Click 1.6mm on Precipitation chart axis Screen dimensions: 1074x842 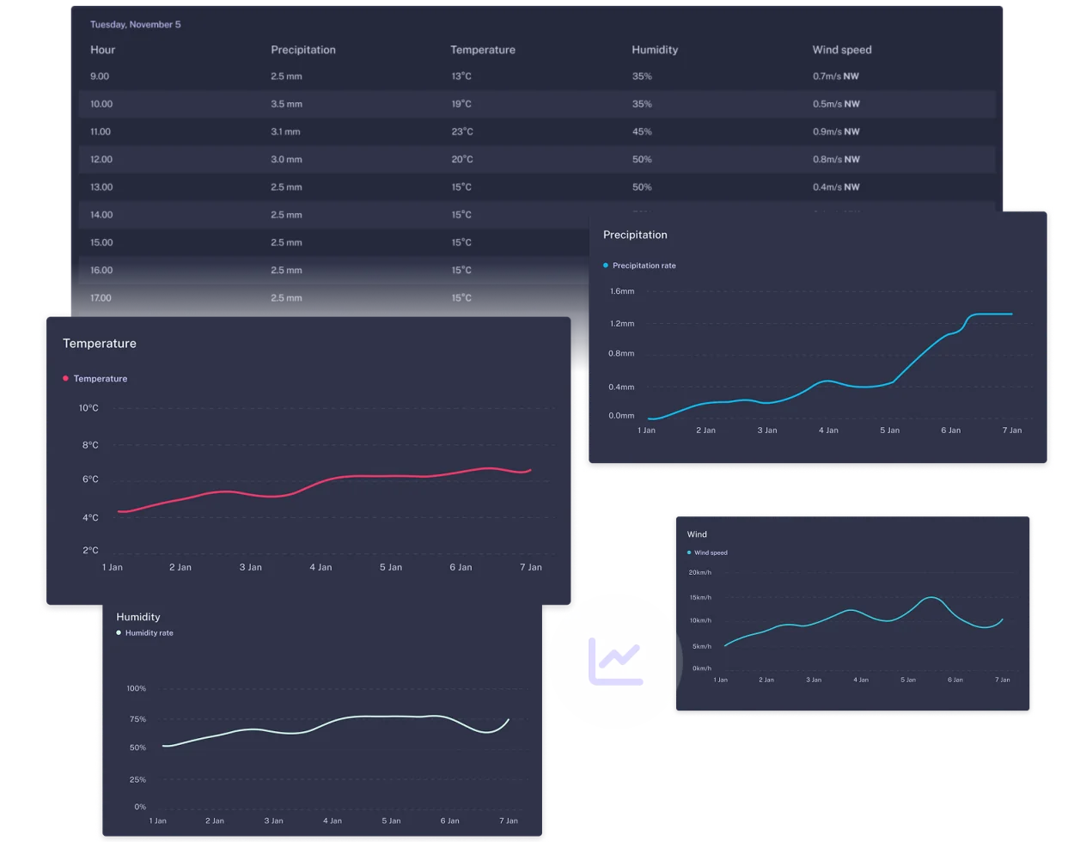tap(622, 291)
